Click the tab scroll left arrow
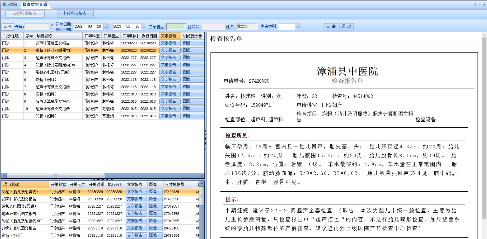The height and width of the screenshot is (239, 487). (x=475, y=5)
